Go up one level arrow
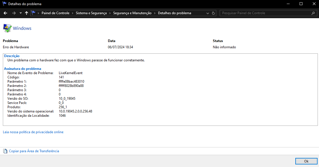Viewport: 319px width, 167px height. [x=27, y=13]
